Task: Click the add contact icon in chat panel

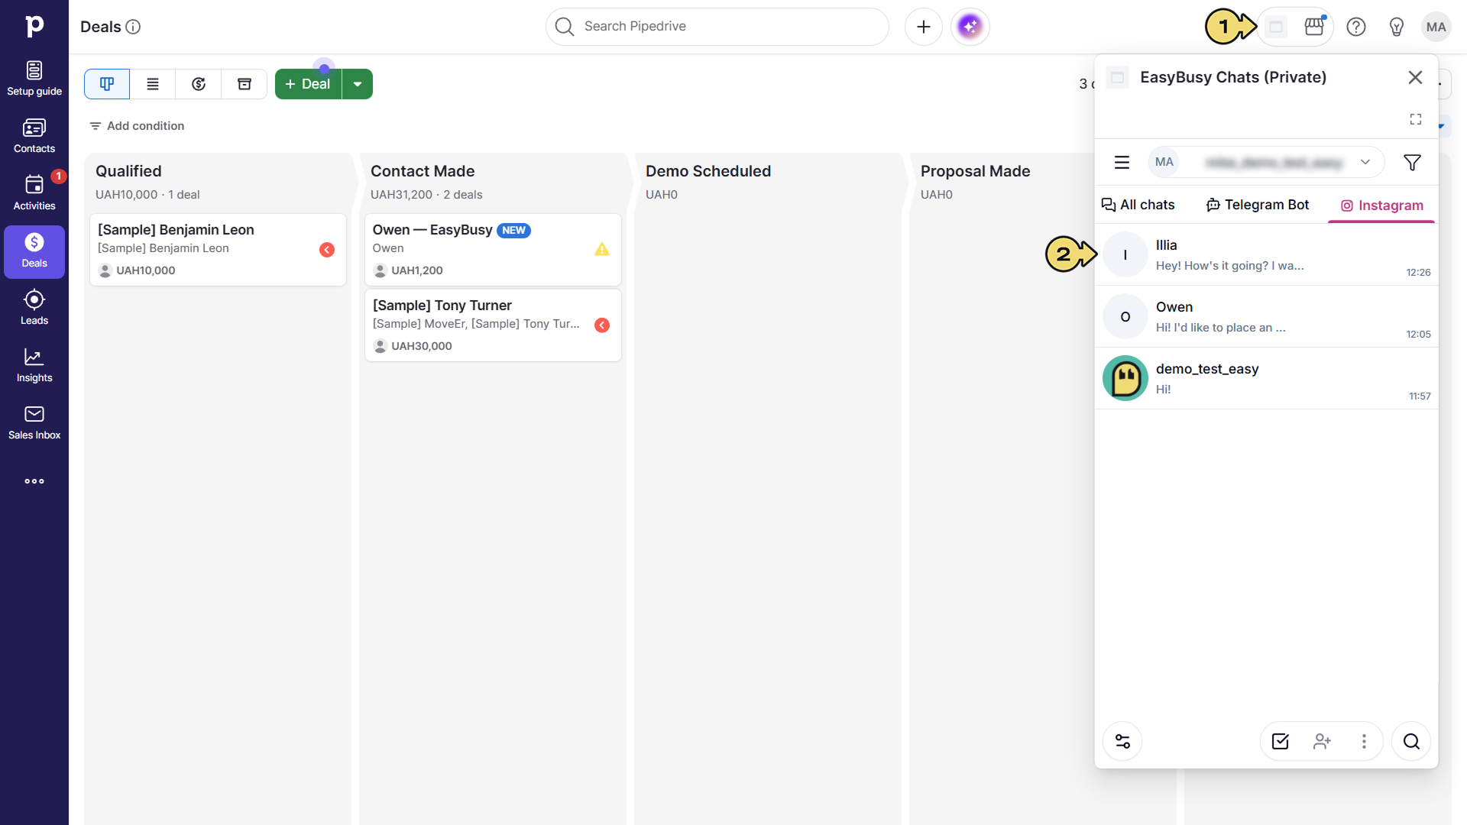Action: point(1323,742)
